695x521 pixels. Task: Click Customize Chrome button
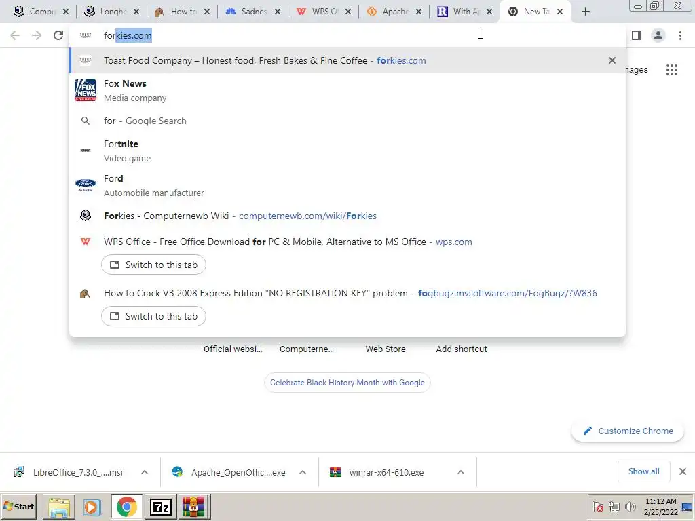click(x=628, y=431)
